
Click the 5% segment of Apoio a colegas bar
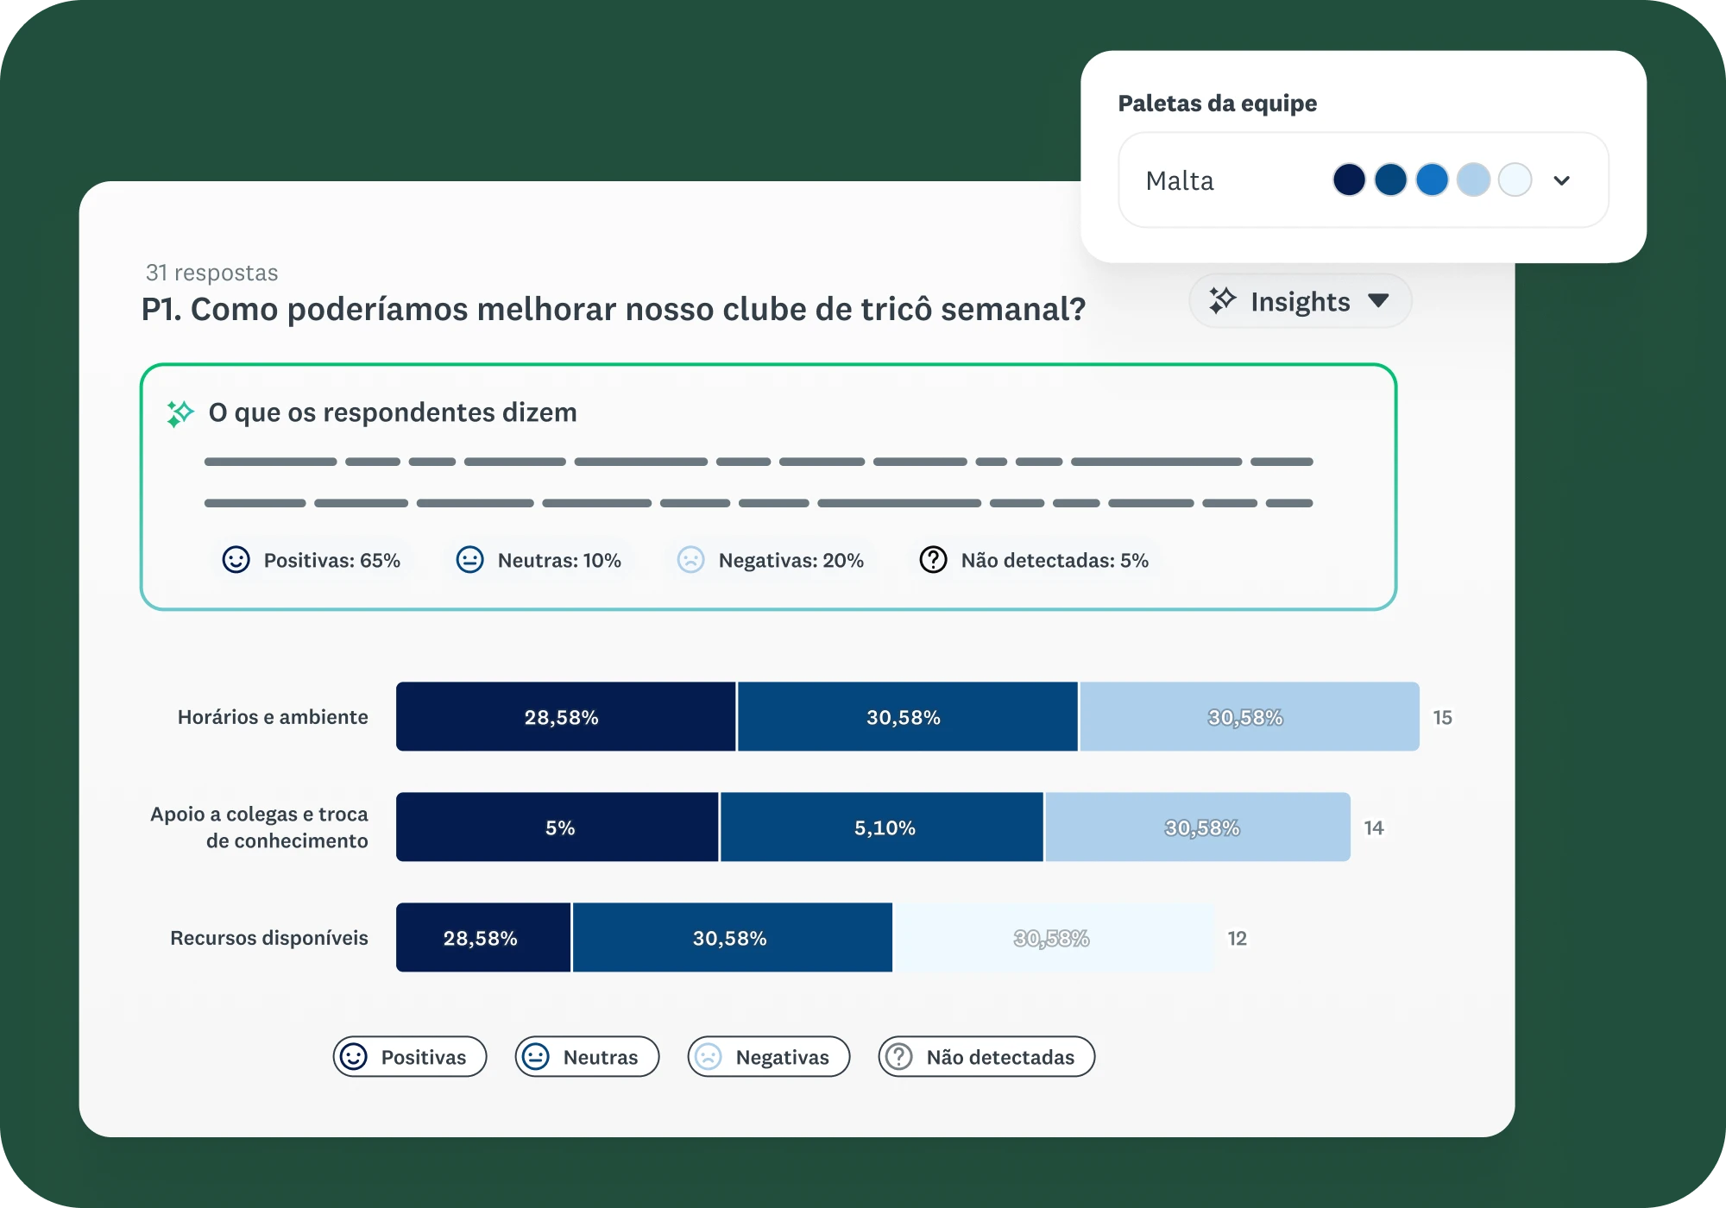point(557,827)
